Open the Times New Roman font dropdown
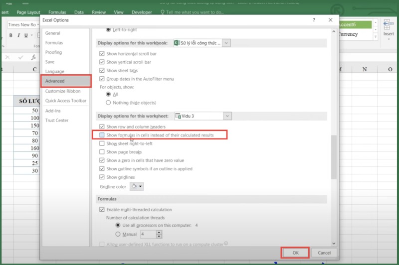Image resolution: width=399 pixels, height=265 pixels. coord(38,24)
